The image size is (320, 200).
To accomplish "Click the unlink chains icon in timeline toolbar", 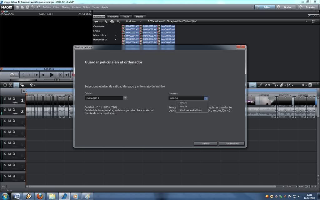I will [267, 85].
